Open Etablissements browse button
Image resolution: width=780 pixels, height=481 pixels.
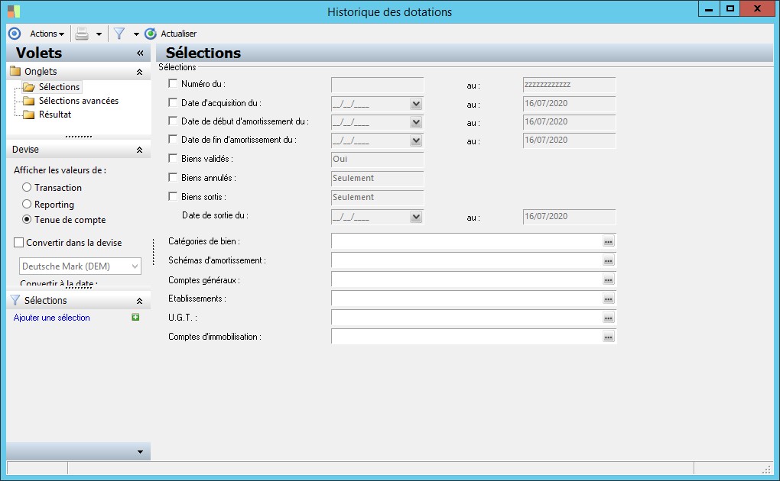(609, 299)
